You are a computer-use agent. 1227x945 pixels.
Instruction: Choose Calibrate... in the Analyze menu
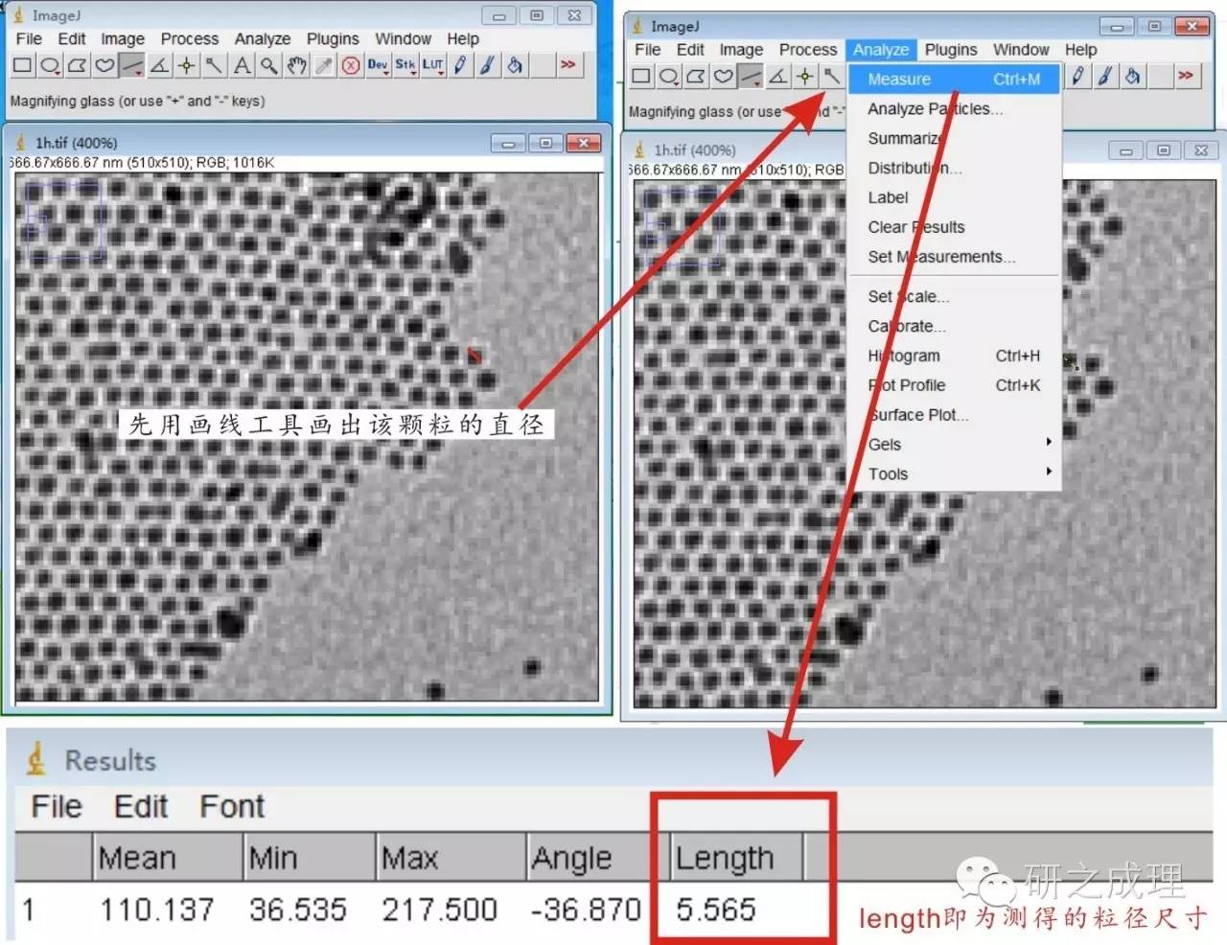coord(955,327)
